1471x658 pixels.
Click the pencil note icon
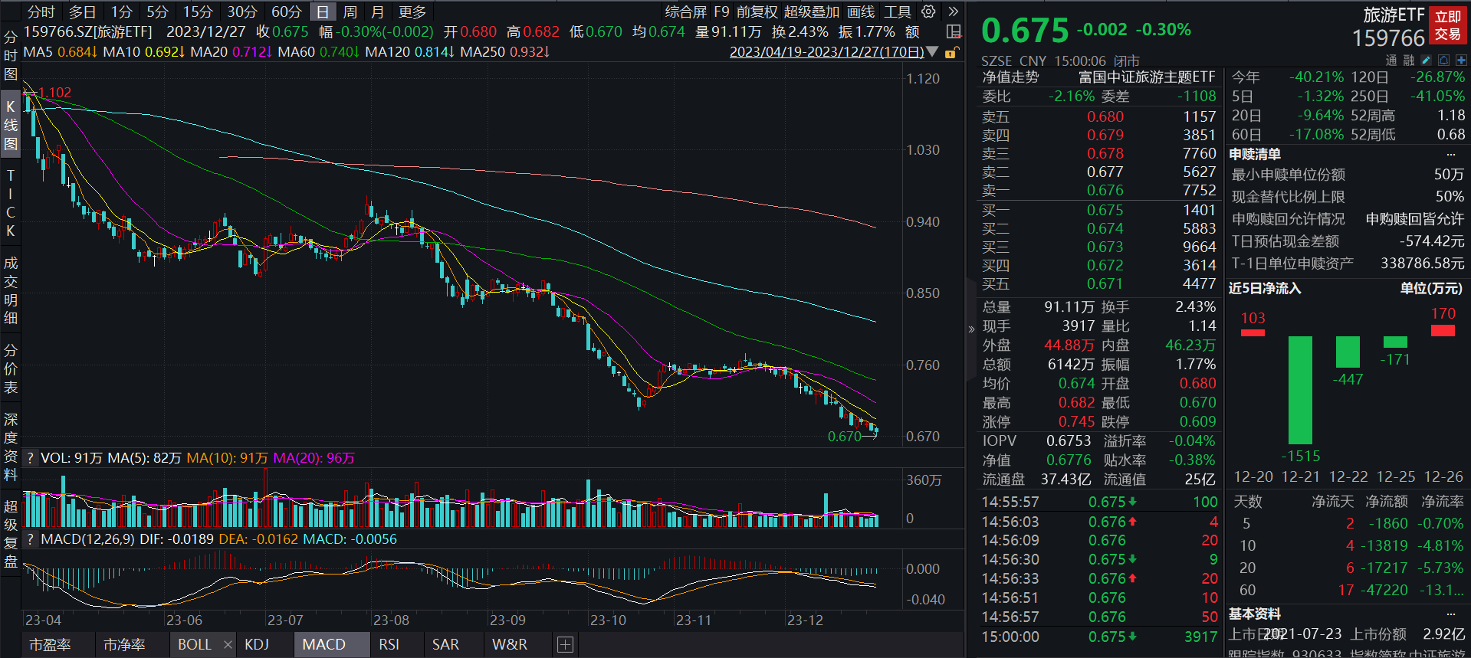(x=1426, y=60)
